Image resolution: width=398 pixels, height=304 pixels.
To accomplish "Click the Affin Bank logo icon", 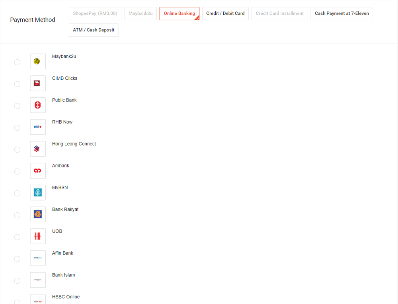I will pyautogui.click(x=38, y=258).
